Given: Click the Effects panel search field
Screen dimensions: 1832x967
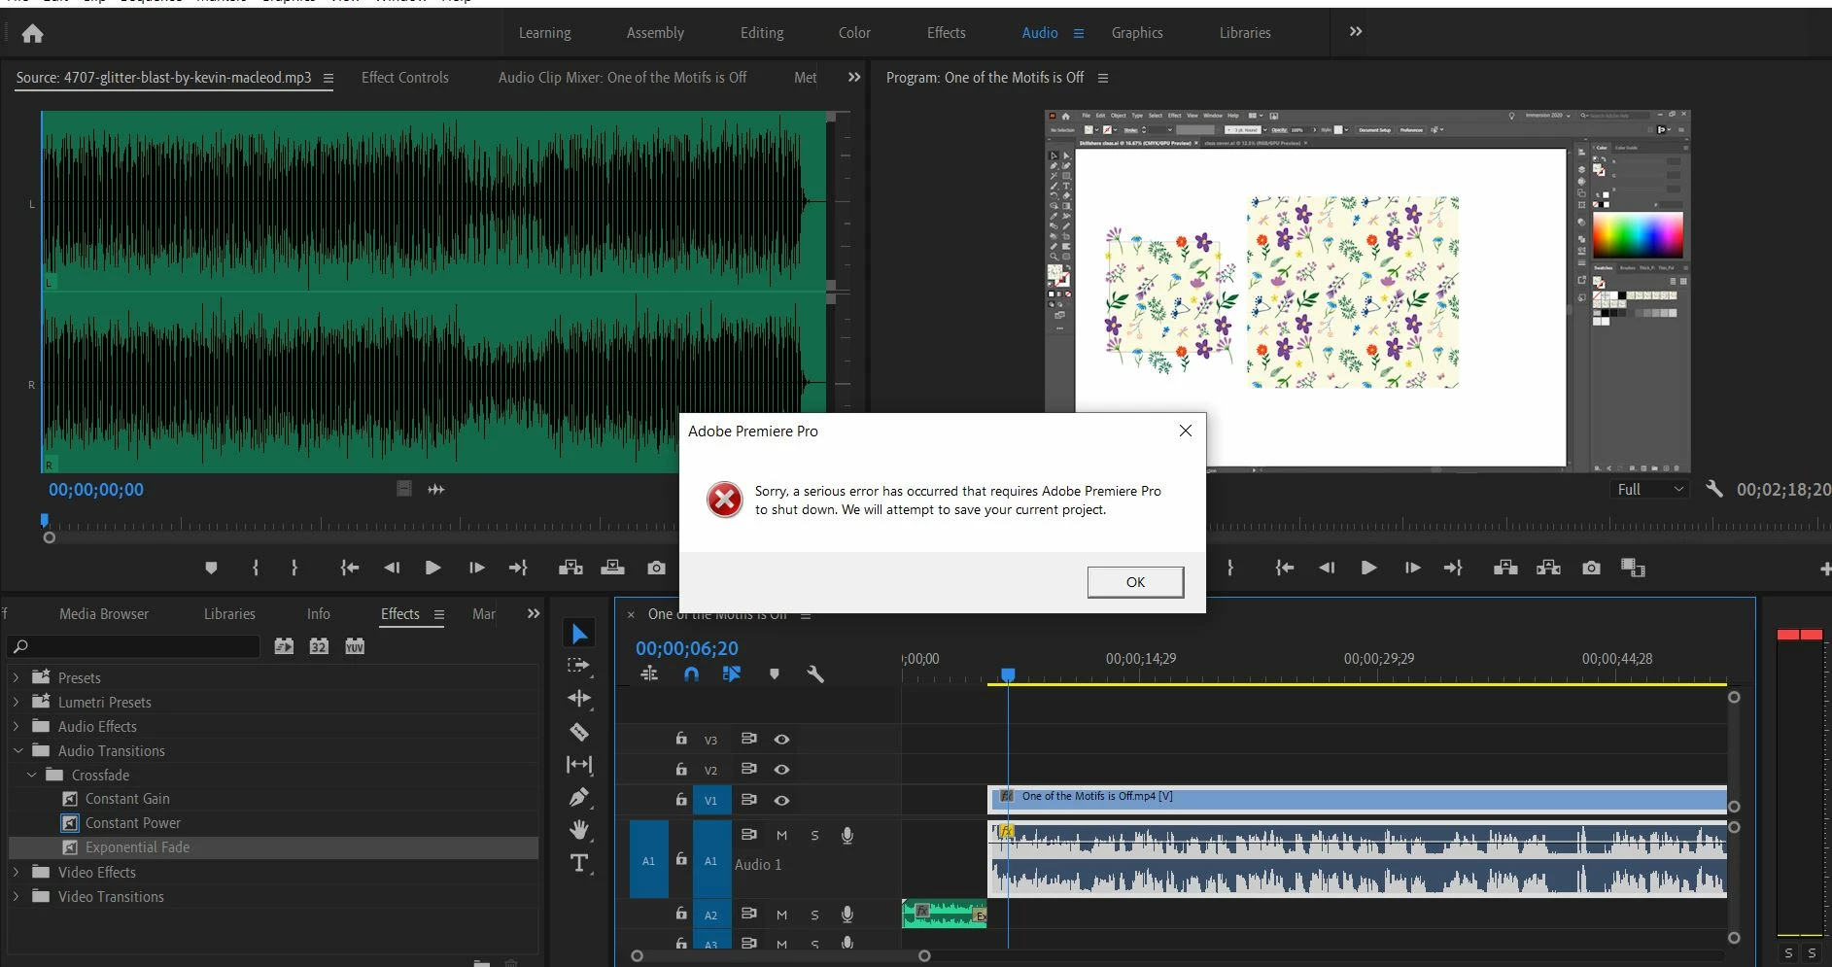Looking at the screenshot, I should (x=134, y=646).
